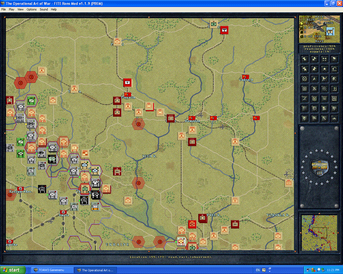Select the next-unit arrow icon at toolbar top-left
Image resolution: width=343 pixels, height=274 pixels.
tap(304, 59)
